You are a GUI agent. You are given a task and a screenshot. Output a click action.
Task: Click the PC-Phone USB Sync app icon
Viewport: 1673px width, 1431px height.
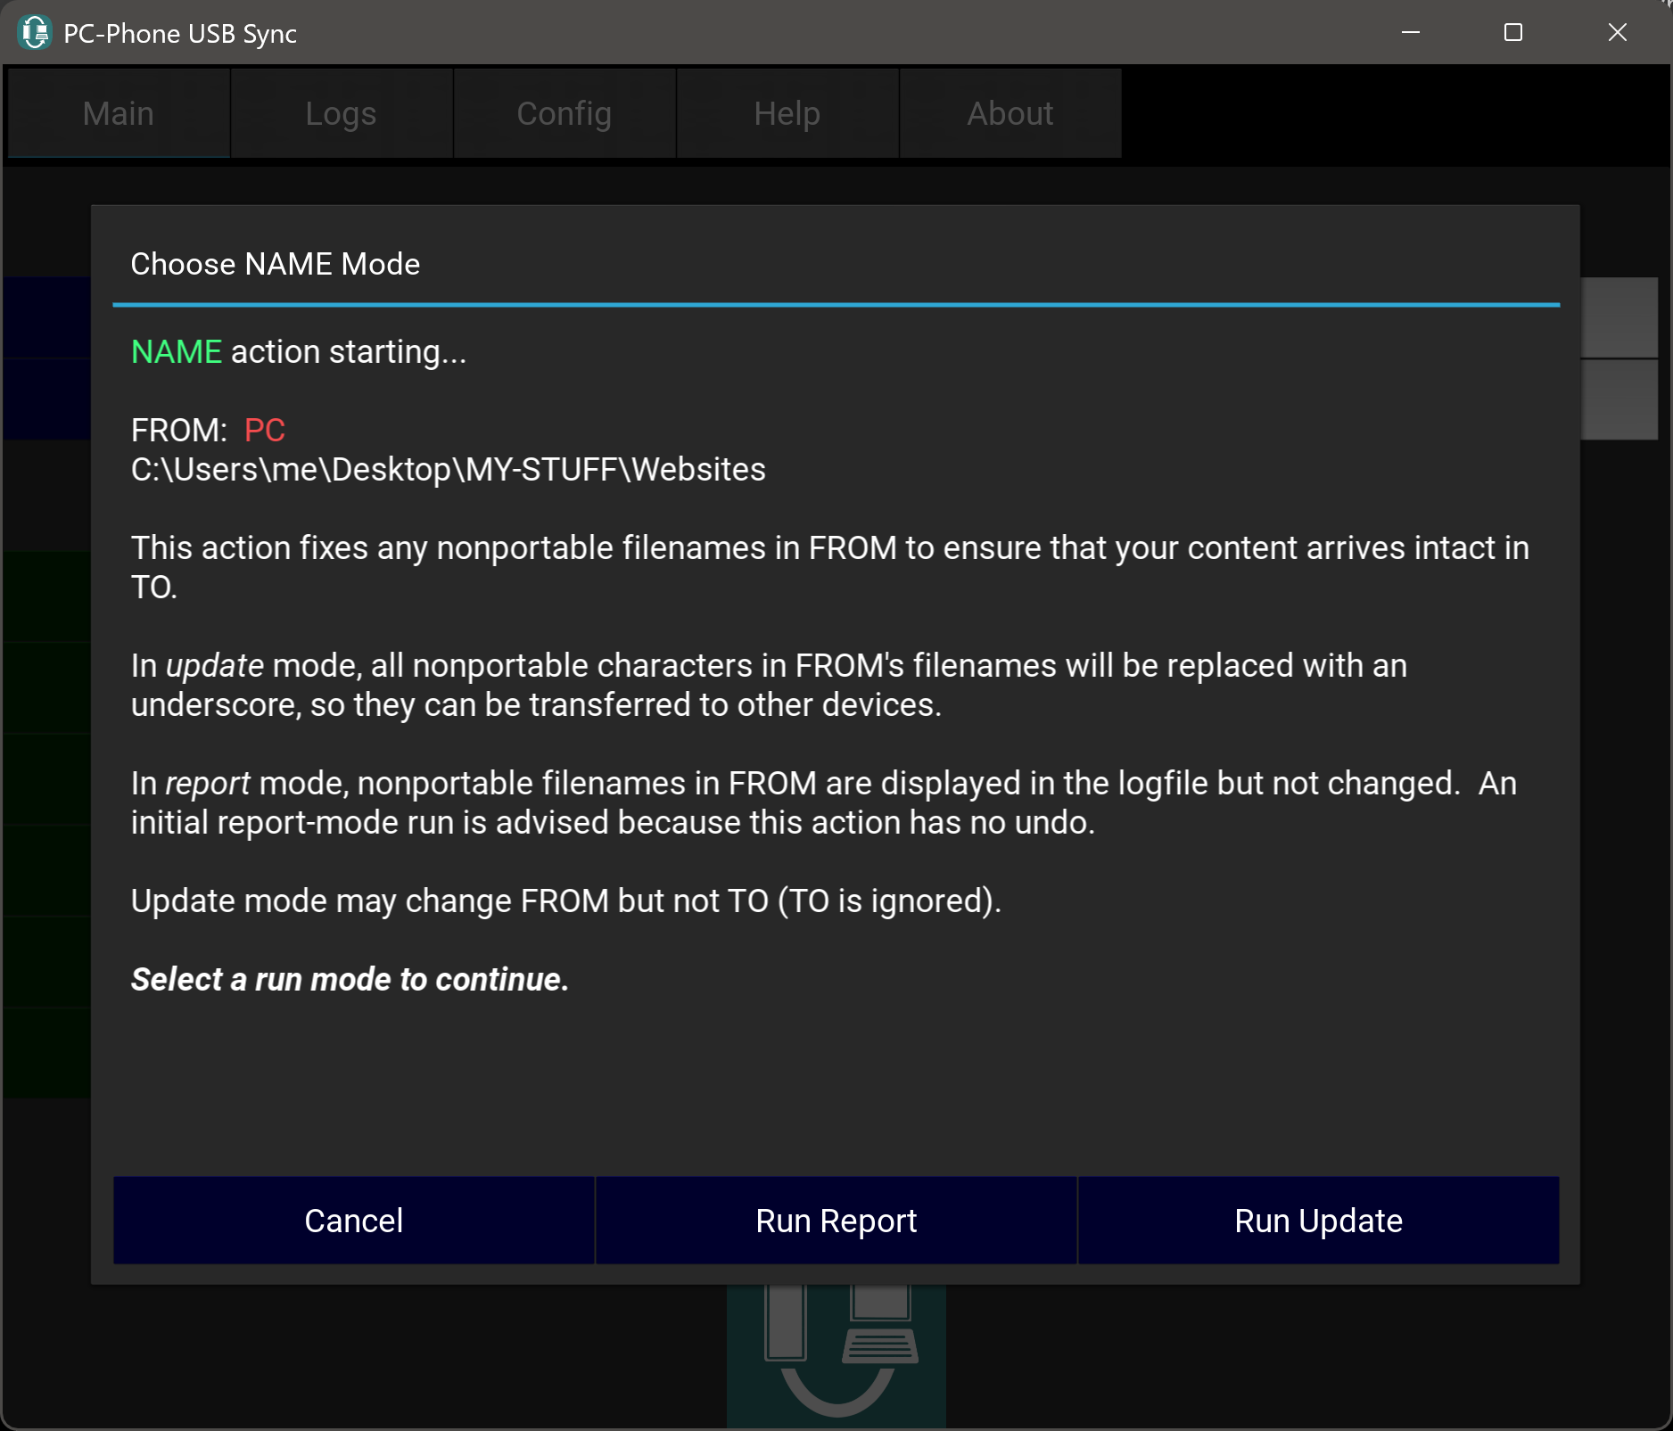(x=35, y=33)
